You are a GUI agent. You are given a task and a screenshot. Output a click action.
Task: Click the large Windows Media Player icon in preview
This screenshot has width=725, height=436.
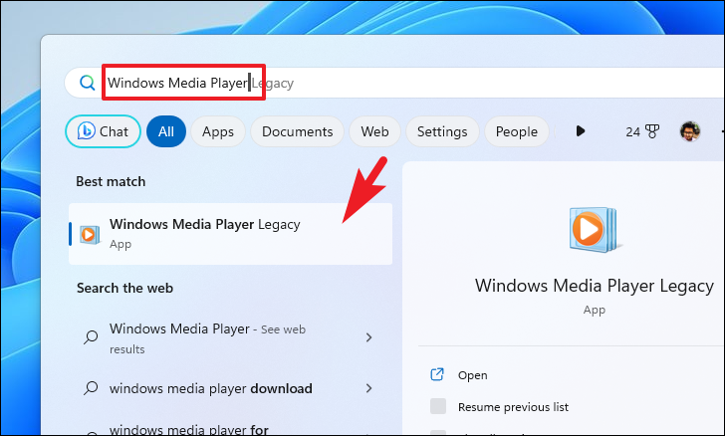click(x=593, y=230)
